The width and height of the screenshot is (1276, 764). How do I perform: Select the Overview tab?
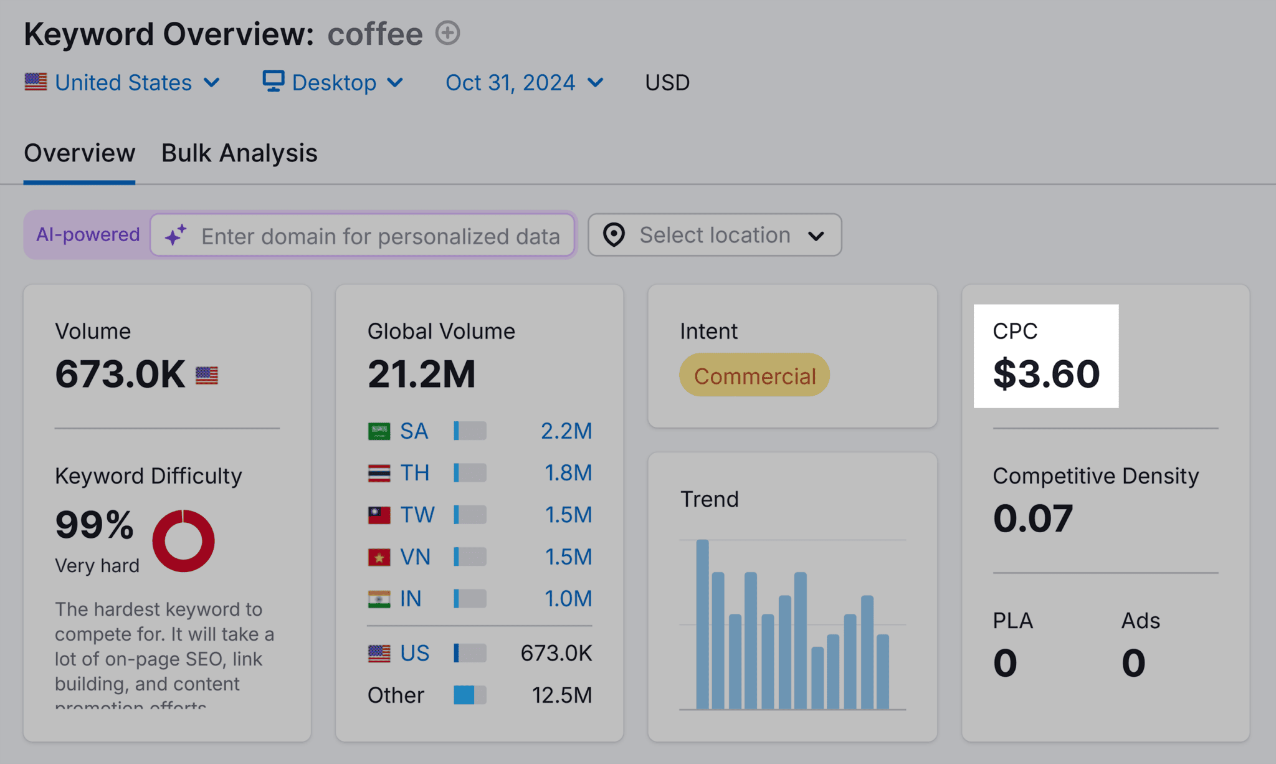click(79, 153)
